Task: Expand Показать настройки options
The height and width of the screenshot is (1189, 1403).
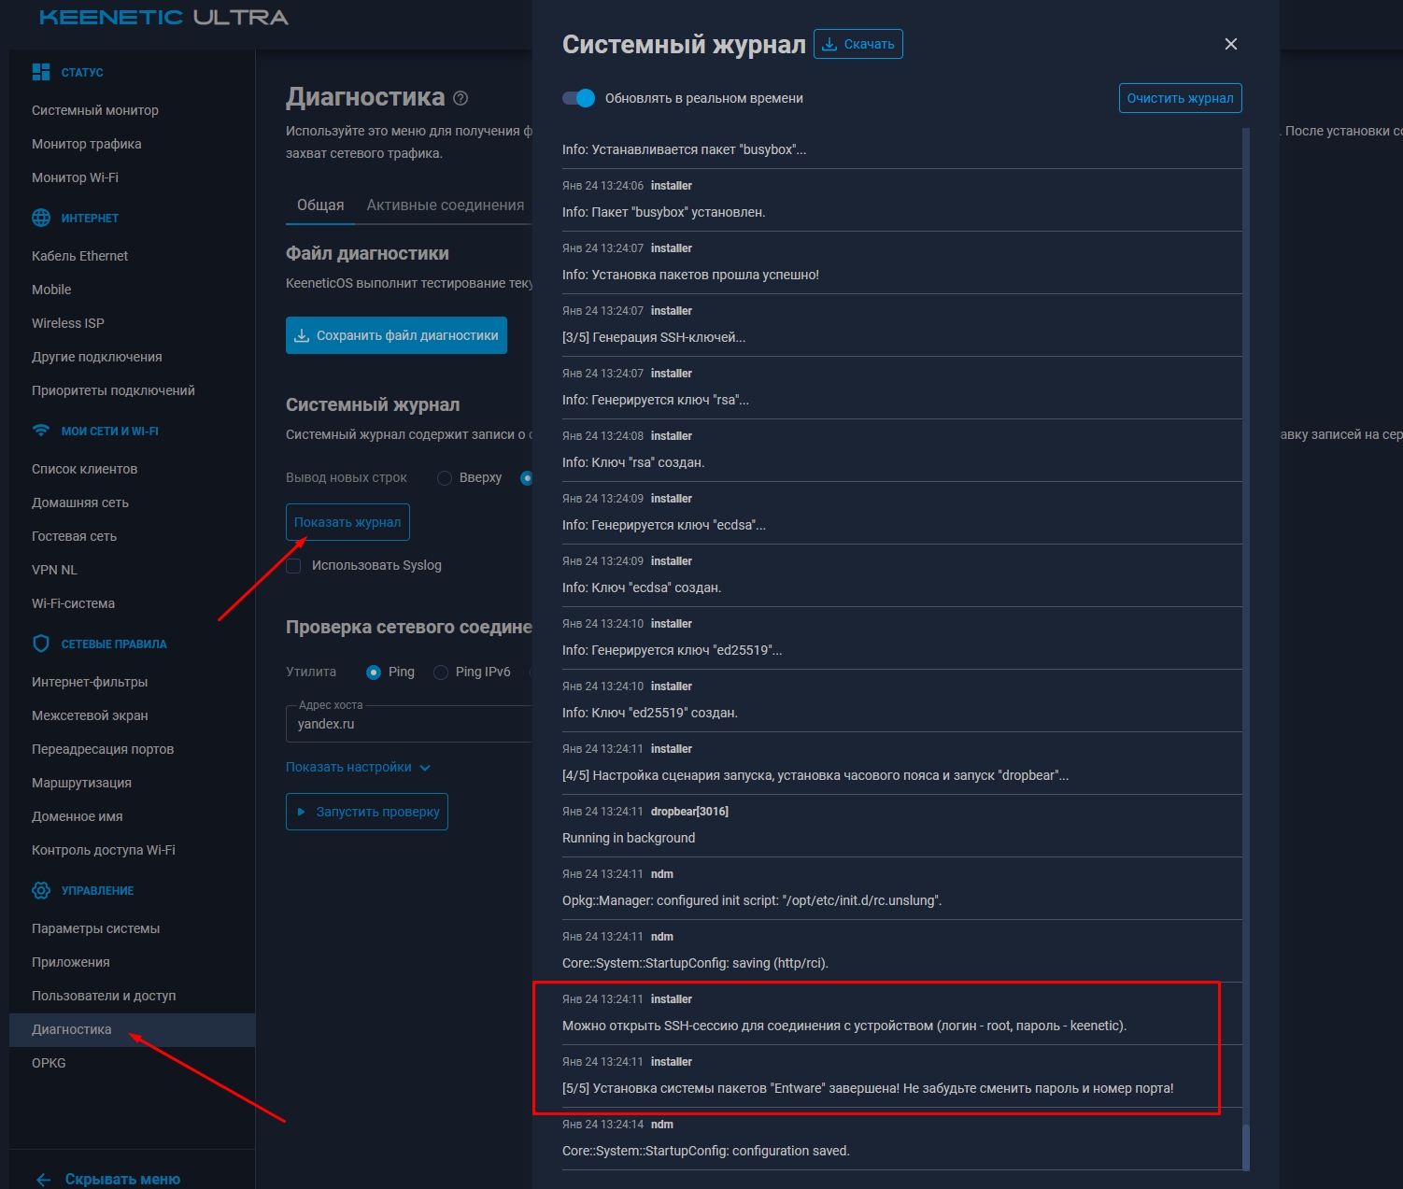Action: pos(357,766)
